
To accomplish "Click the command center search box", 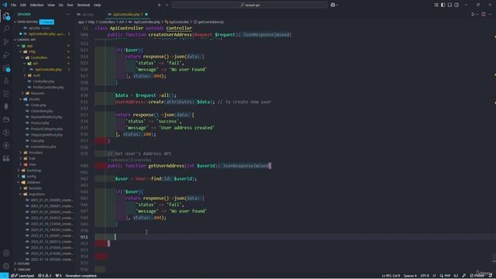I will click(x=250, y=5).
